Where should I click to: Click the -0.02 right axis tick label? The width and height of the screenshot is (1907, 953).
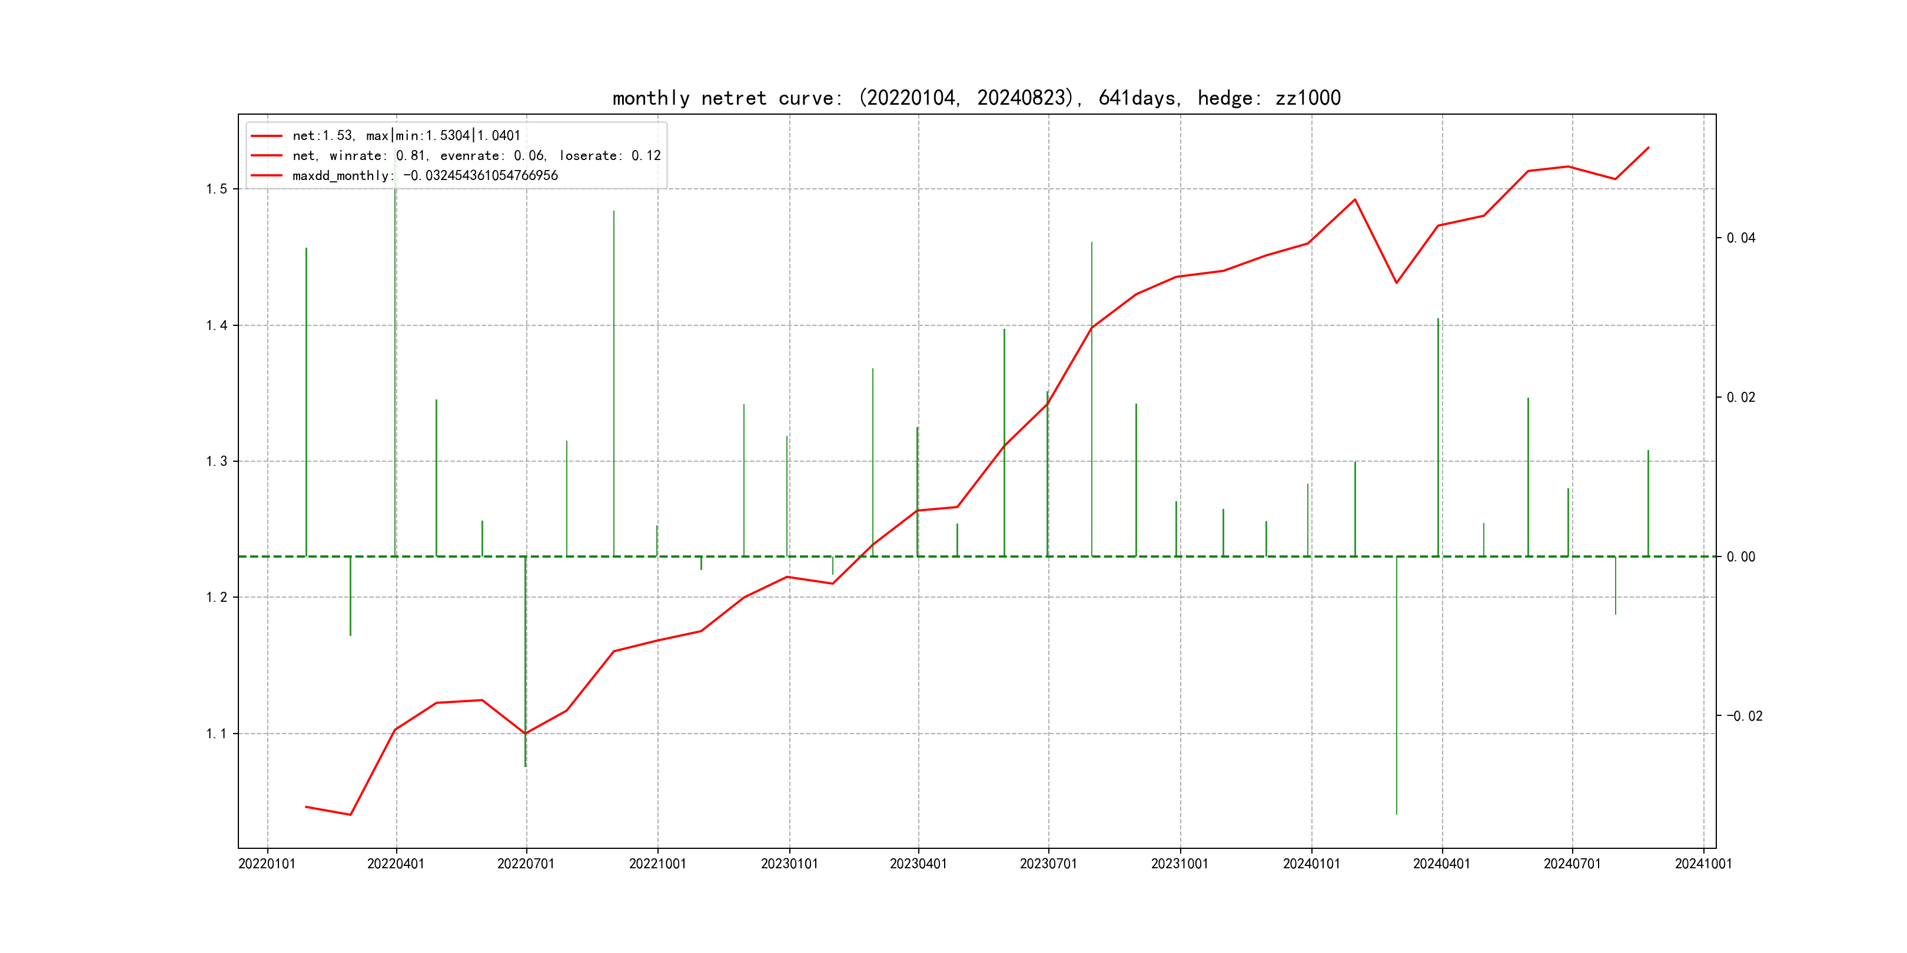pyautogui.click(x=1744, y=715)
